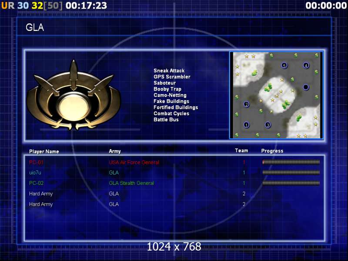This screenshot has height=261, width=348.
Task: Click the golden GLA faction emblem
Action: click(74, 96)
